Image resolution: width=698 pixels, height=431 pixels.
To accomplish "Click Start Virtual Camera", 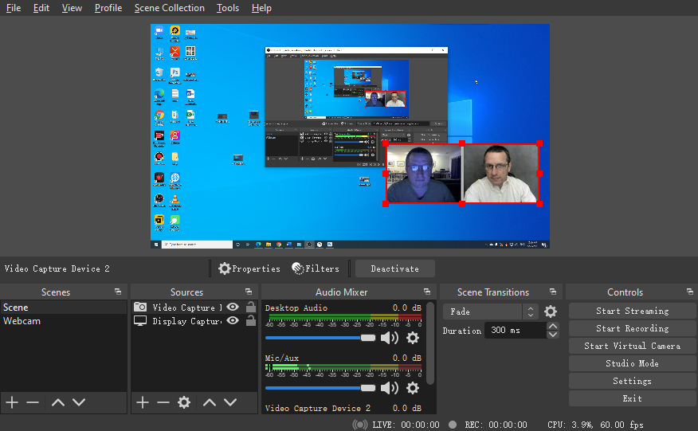I will click(632, 346).
